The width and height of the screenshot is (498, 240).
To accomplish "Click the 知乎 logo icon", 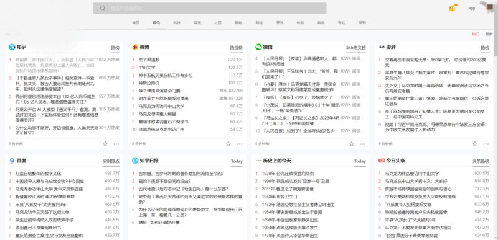I will 12,47.
